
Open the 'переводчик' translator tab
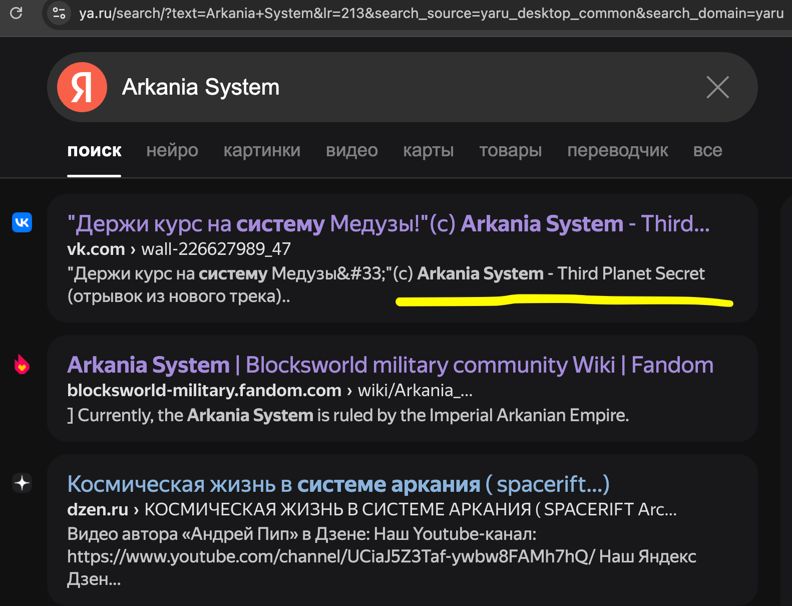(618, 150)
